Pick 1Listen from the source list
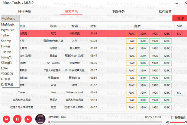Image resolution: width=187 pixels, height=125 pixels. (x=10, y=52)
